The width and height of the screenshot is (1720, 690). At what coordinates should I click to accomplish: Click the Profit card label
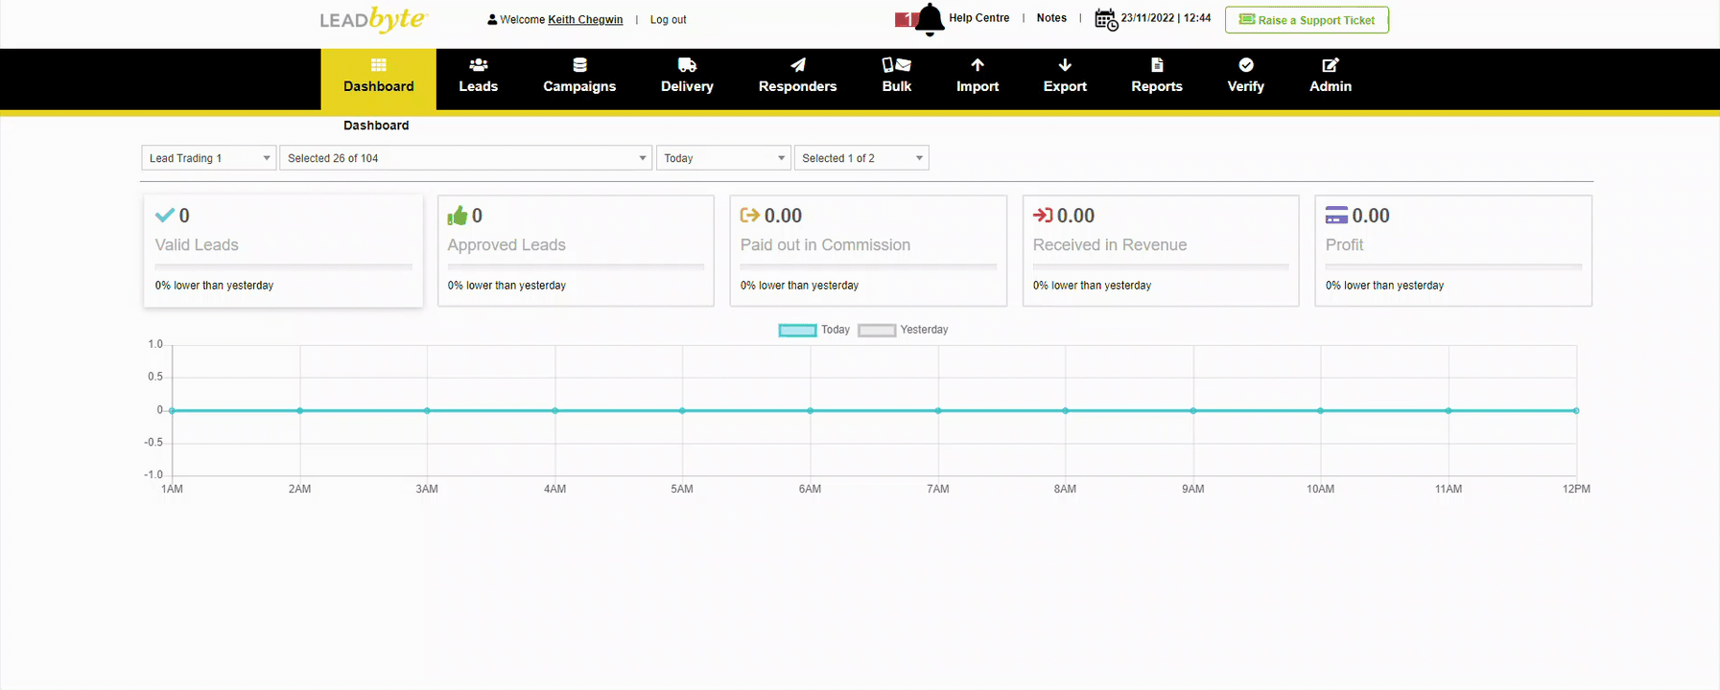pos(1344,245)
